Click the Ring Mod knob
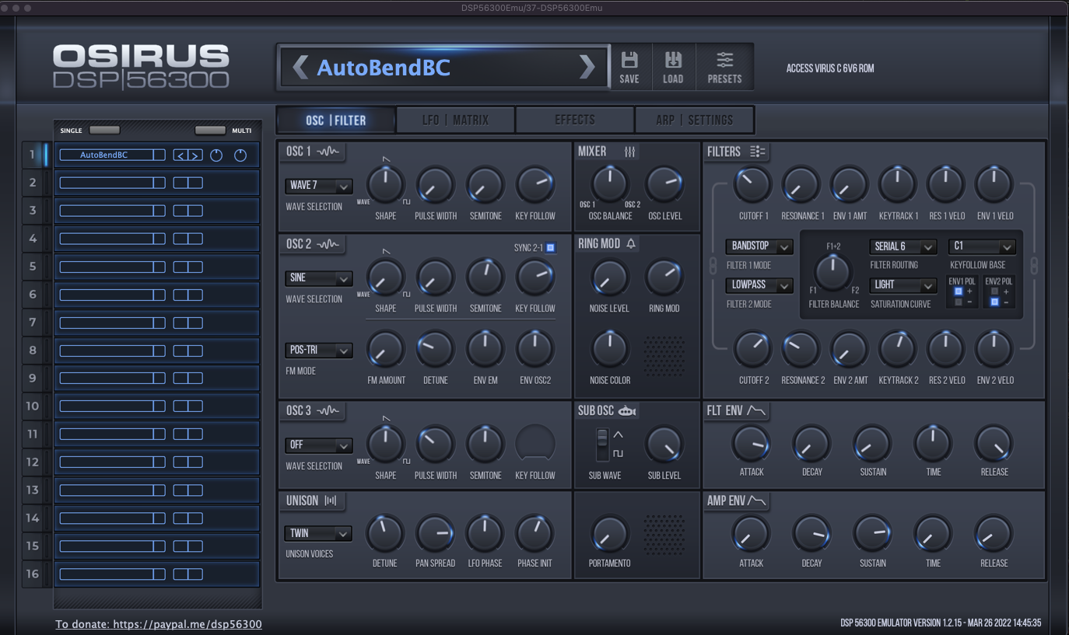Screen dimensions: 1069x635 [664, 277]
